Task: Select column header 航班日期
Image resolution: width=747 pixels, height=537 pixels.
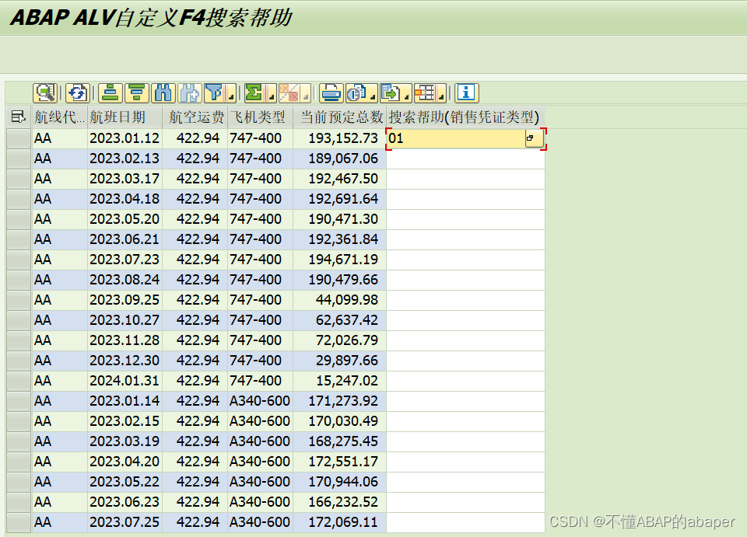Action: click(124, 117)
